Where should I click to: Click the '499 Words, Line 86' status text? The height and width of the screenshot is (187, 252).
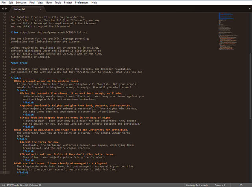coord(24,185)
